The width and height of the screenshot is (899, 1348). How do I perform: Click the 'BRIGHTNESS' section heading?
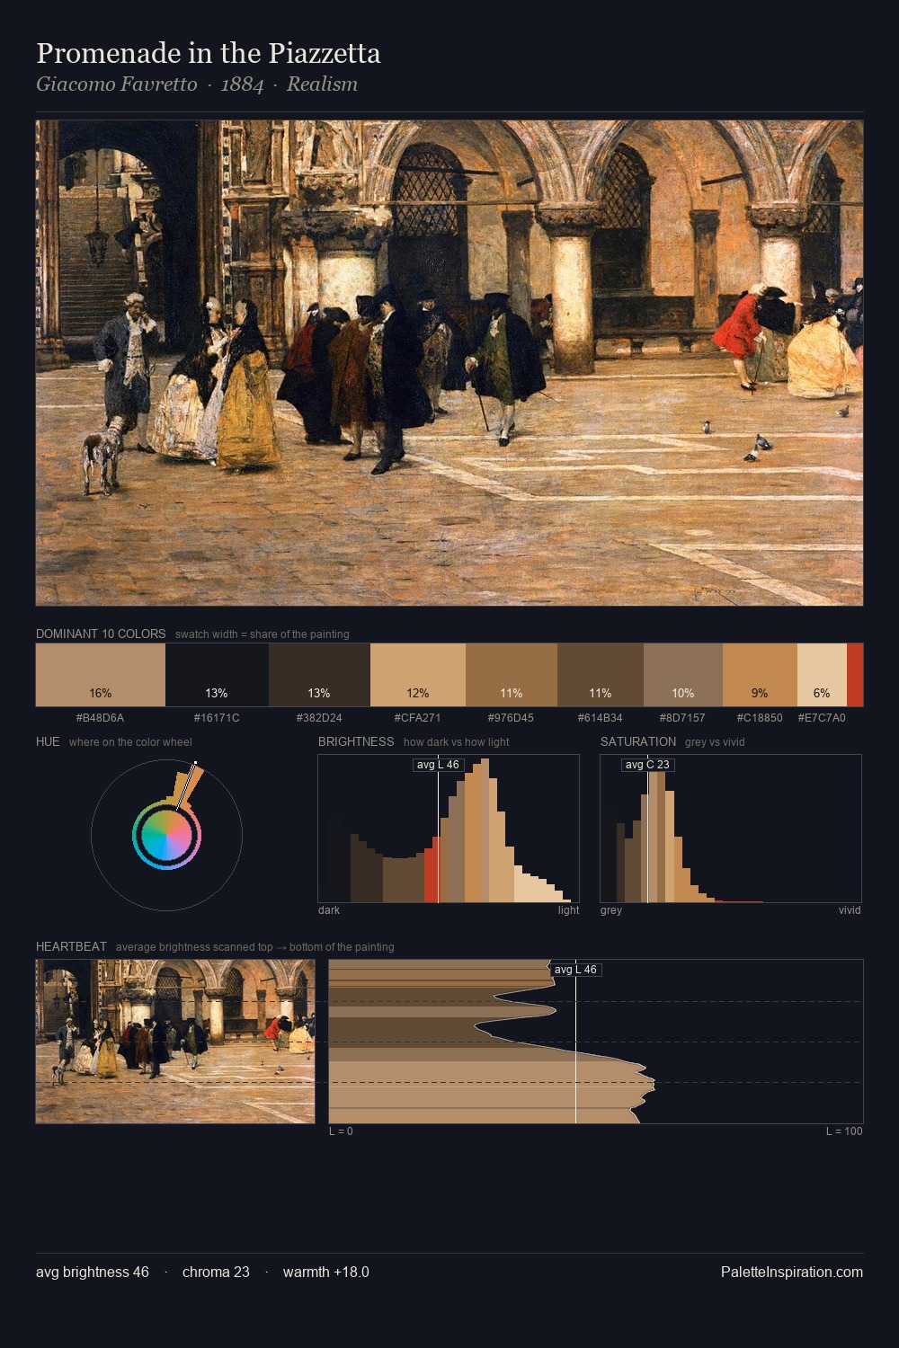(356, 741)
